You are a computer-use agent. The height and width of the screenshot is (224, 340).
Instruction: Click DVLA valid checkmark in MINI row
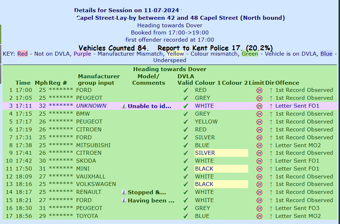(x=185, y=169)
